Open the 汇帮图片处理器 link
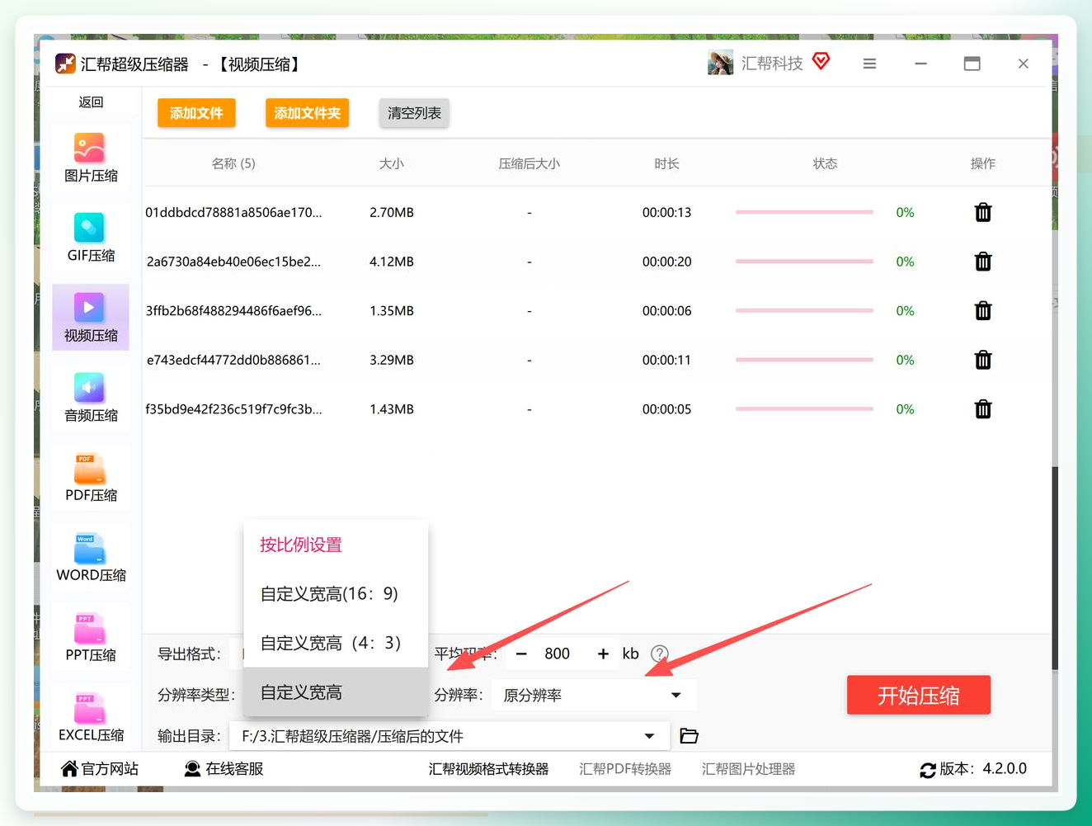 tap(748, 769)
